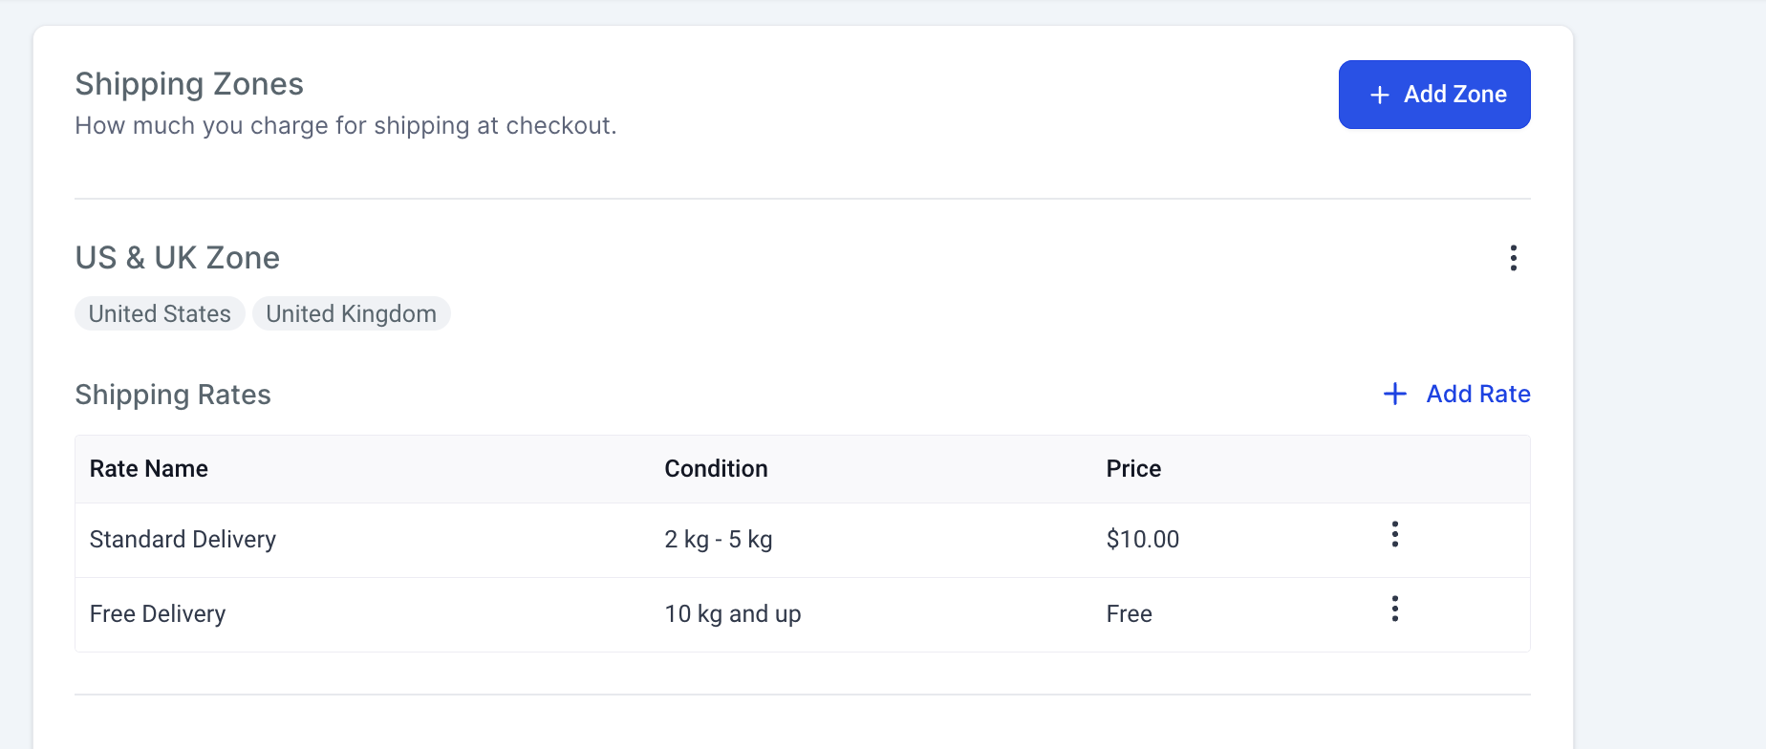Select the Standard Delivery rate row
1766x749 pixels.
tap(803, 540)
